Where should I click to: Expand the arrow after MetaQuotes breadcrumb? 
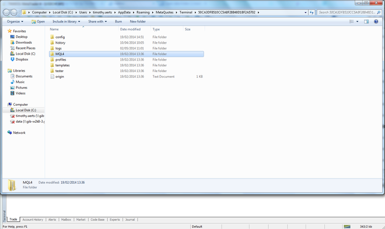pyautogui.click(x=177, y=12)
